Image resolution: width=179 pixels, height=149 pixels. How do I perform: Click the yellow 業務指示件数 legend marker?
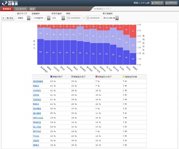tap(123, 77)
